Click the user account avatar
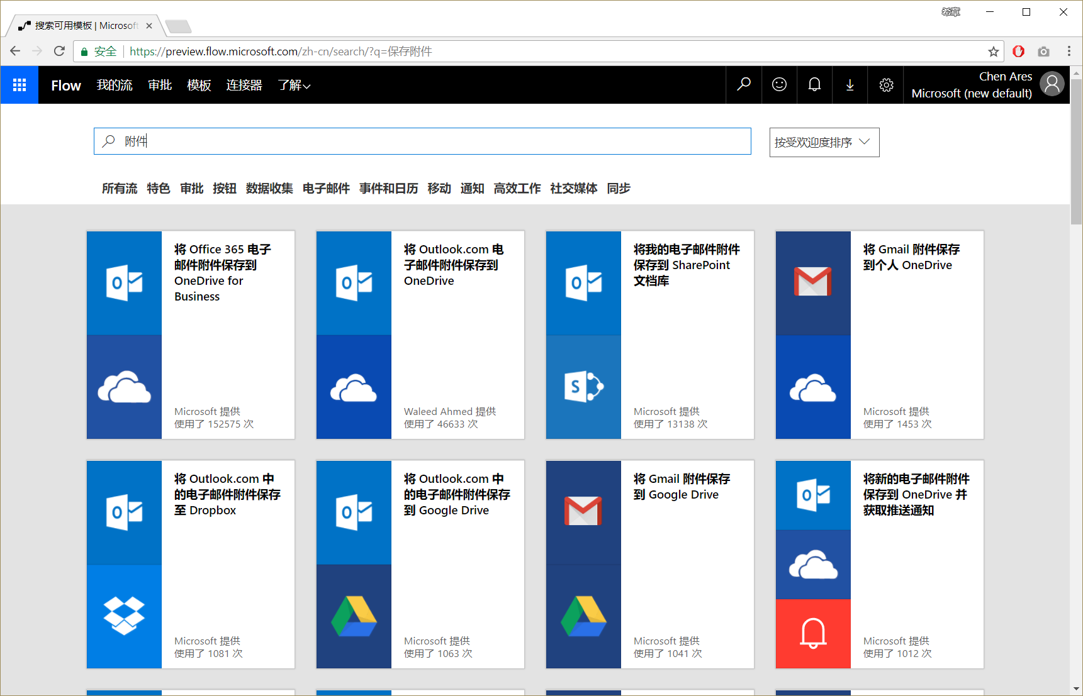This screenshot has width=1083, height=696. 1052,84
